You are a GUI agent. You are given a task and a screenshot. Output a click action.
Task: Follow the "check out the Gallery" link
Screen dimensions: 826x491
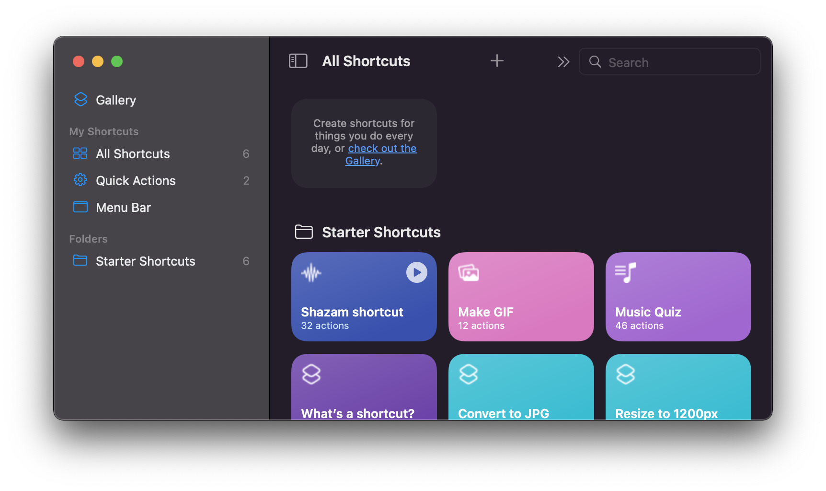click(x=382, y=149)
